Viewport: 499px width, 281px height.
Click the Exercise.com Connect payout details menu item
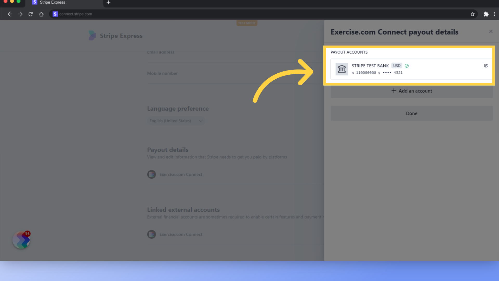[x=181, y=174]
